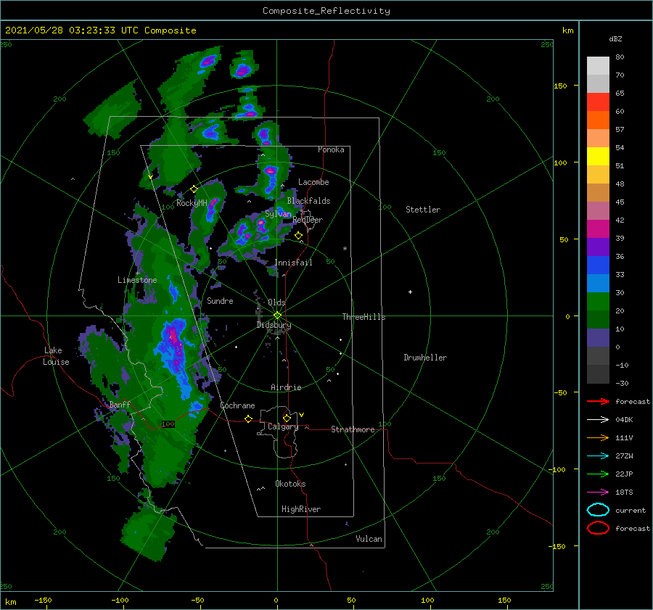Image resolution: width=653 pixels, height=610 pixels.
Task: Click the magenta 18TS arrow icon
Action: (598, 492)
